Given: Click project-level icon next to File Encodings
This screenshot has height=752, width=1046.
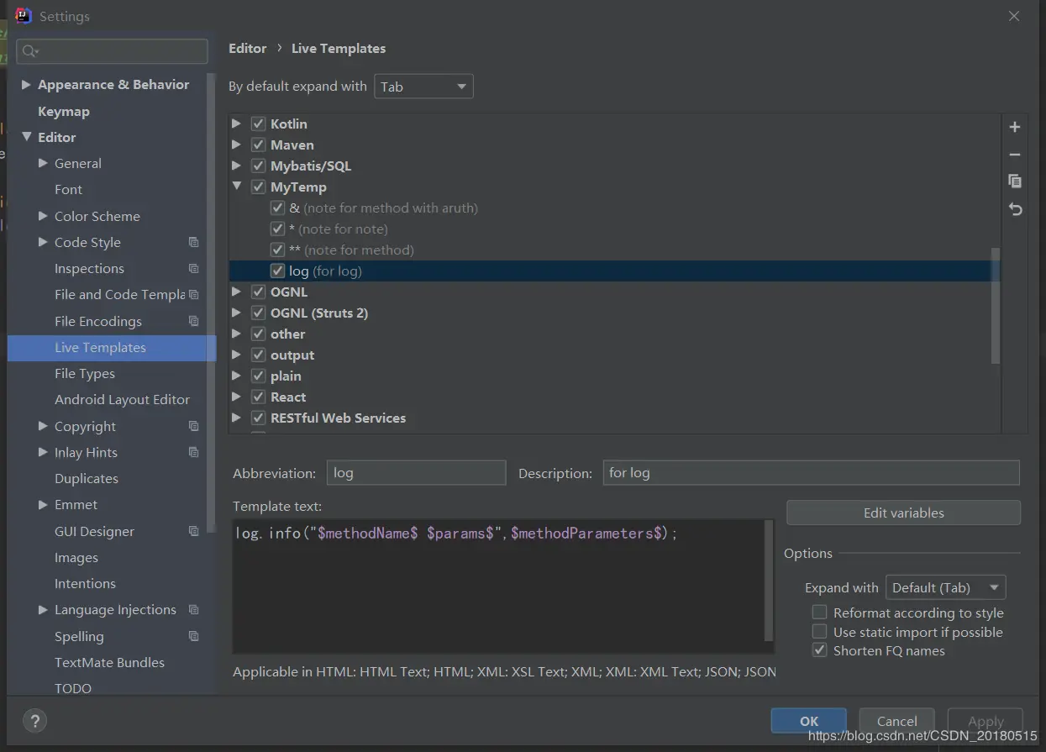Looking at the screenshot, I should point(194,321).
